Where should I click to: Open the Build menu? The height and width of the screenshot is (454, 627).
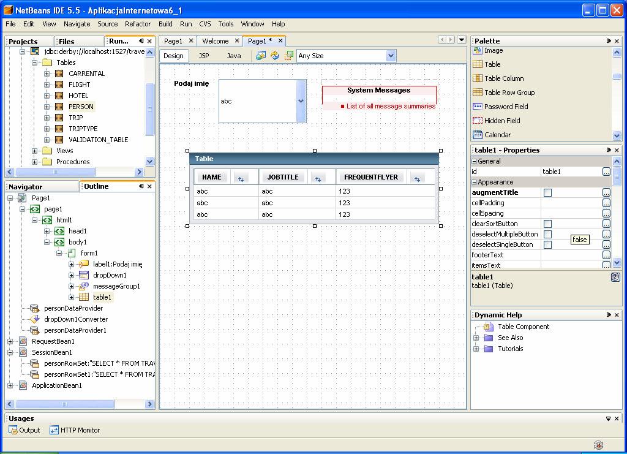point(165,24)
